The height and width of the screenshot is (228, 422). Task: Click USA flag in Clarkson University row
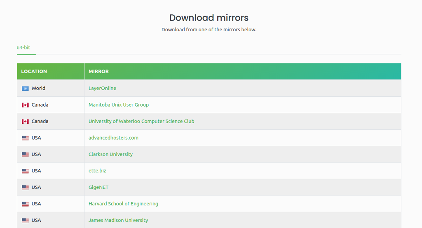25,154
